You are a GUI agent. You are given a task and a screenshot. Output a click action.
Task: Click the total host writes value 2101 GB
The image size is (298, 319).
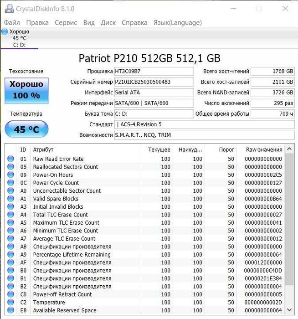[x=272, y=82]
